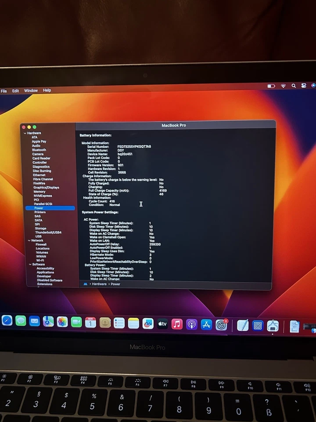The width and height of the screenshot is (316, 422).
Task: Select Disabled Software in the sidebar
Action: click(x=50, y=280)
